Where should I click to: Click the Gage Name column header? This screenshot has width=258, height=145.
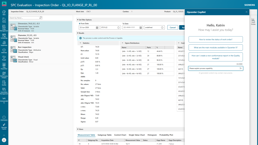pyautogui.click(x=161, y=140)
